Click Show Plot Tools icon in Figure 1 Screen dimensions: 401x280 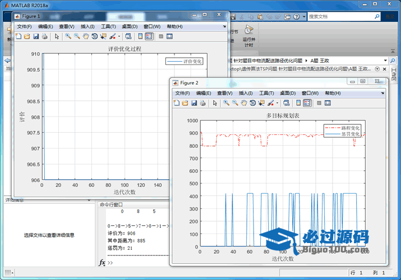coord(169,36)
